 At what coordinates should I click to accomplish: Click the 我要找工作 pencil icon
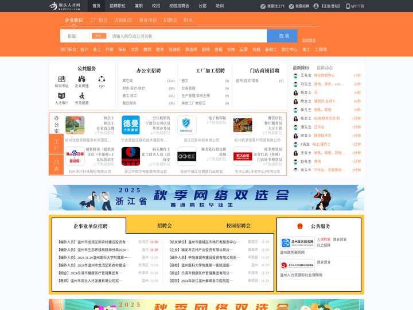click(263, 6)
